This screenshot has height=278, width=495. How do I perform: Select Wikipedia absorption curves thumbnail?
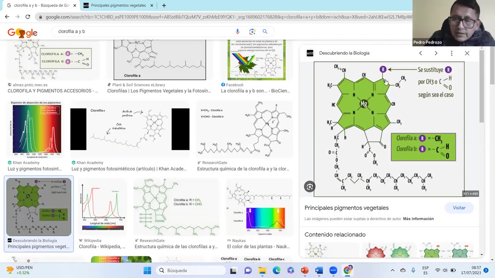102,207
